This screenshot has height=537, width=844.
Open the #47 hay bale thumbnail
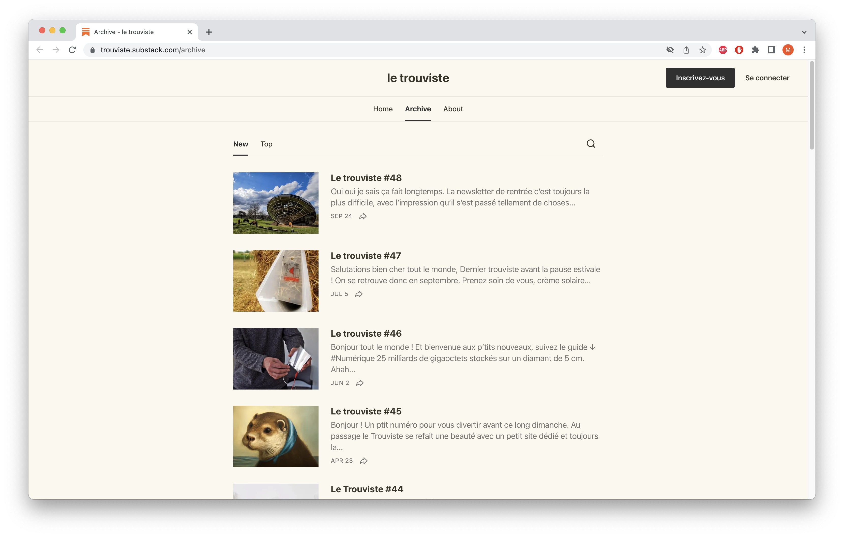pos(276,281)
